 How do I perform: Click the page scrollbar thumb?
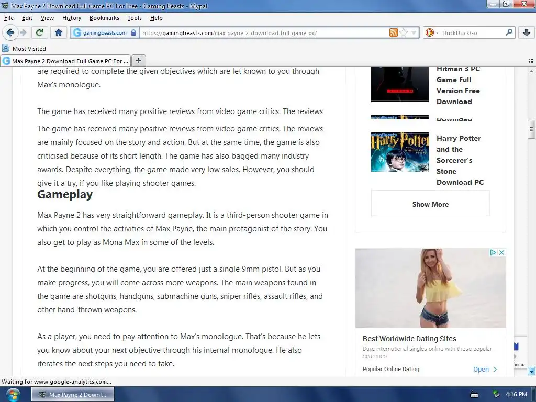(531, 129)
